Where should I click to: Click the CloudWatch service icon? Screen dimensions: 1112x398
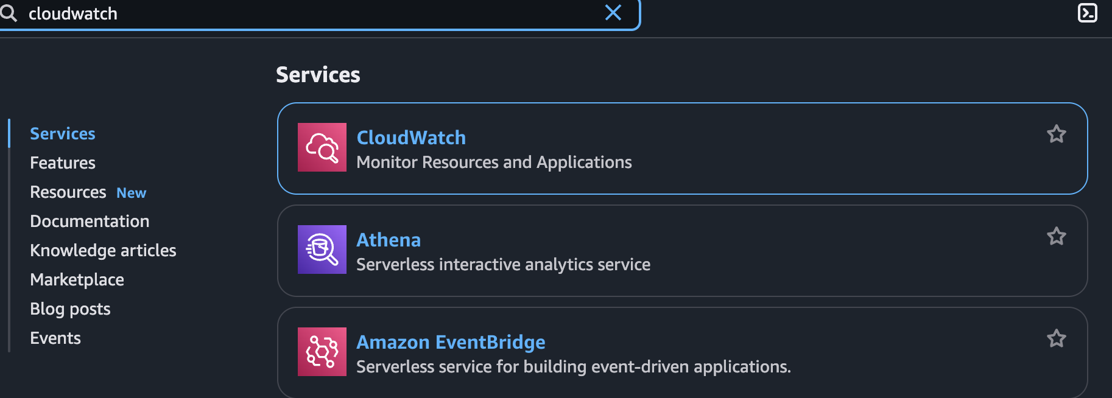pyautogui.click(x=322, y=147)
